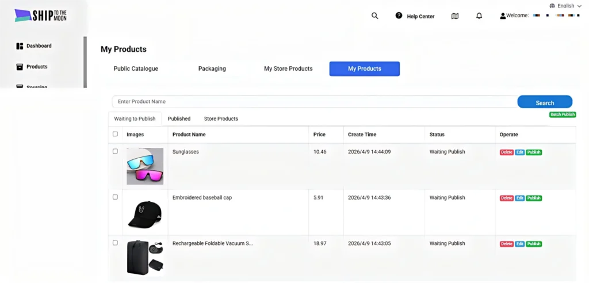Screen dimensions: 589x283
Task: Click the blue Search button
Action: tap(545, 102)
